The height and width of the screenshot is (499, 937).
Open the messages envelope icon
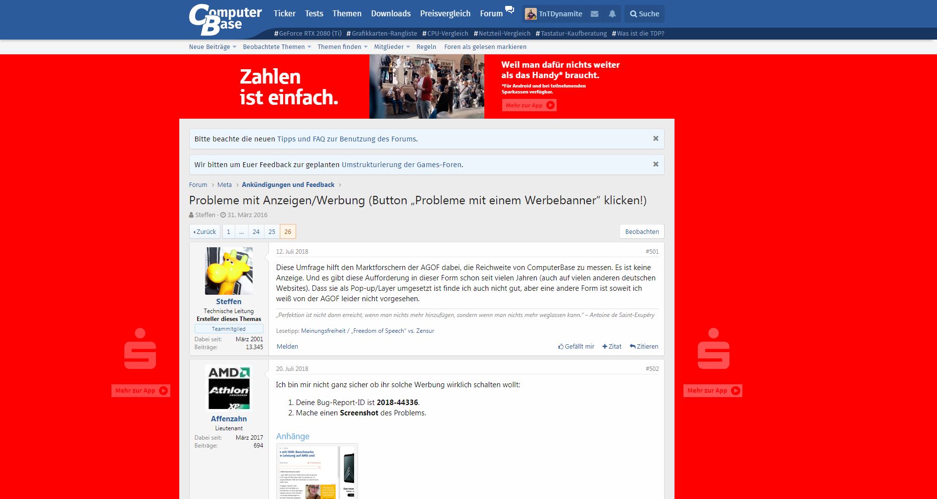point(595,14)
